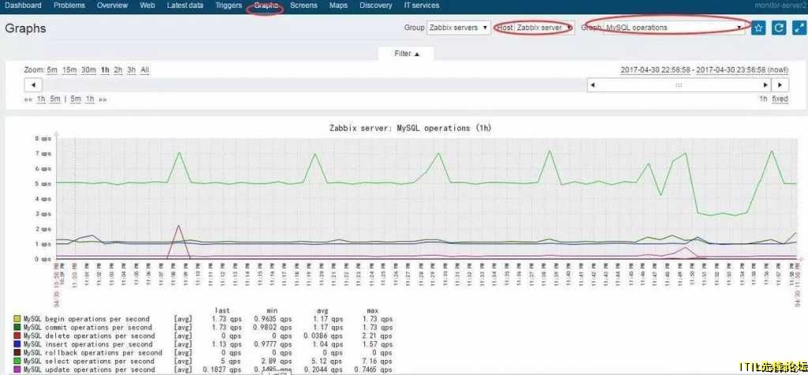Screen dimensions: 808x375
Task: Expand the Graph dropdown showing MySQL operations
Action: [x=675, y=28]
